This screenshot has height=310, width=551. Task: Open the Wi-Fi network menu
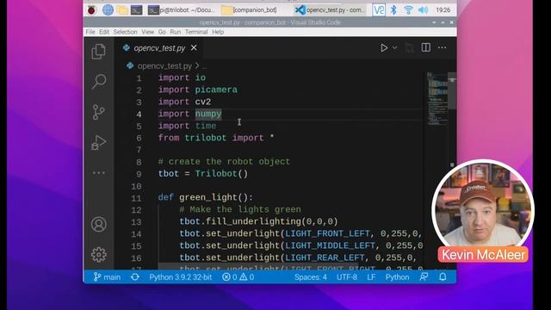(408, 9)
